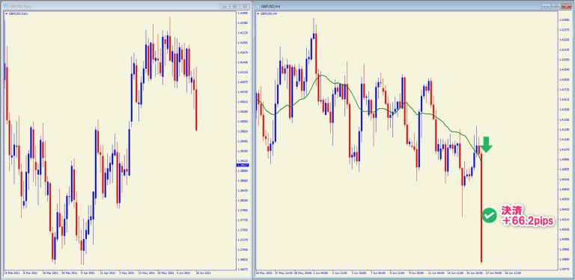The height and width of the screenshot is (280, 575).
Task: Click the 決済 +66.2pips annotation text
Action: tap(526, 215)
